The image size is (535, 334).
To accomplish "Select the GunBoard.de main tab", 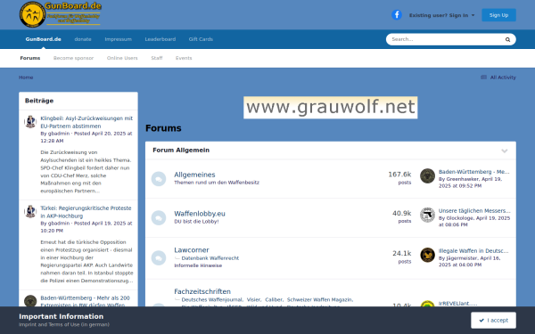I will pos(44,39).
